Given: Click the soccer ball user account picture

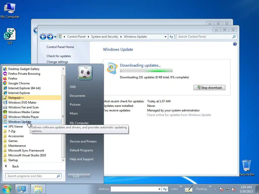Looking at the screenshot, I should tap(85, 72).
